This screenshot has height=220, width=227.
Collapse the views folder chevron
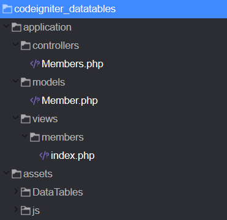pos(16,118)
